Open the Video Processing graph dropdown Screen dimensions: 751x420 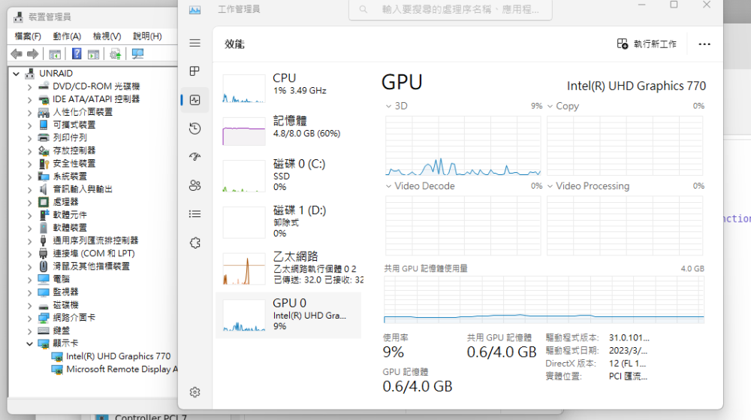coord(550,186)
